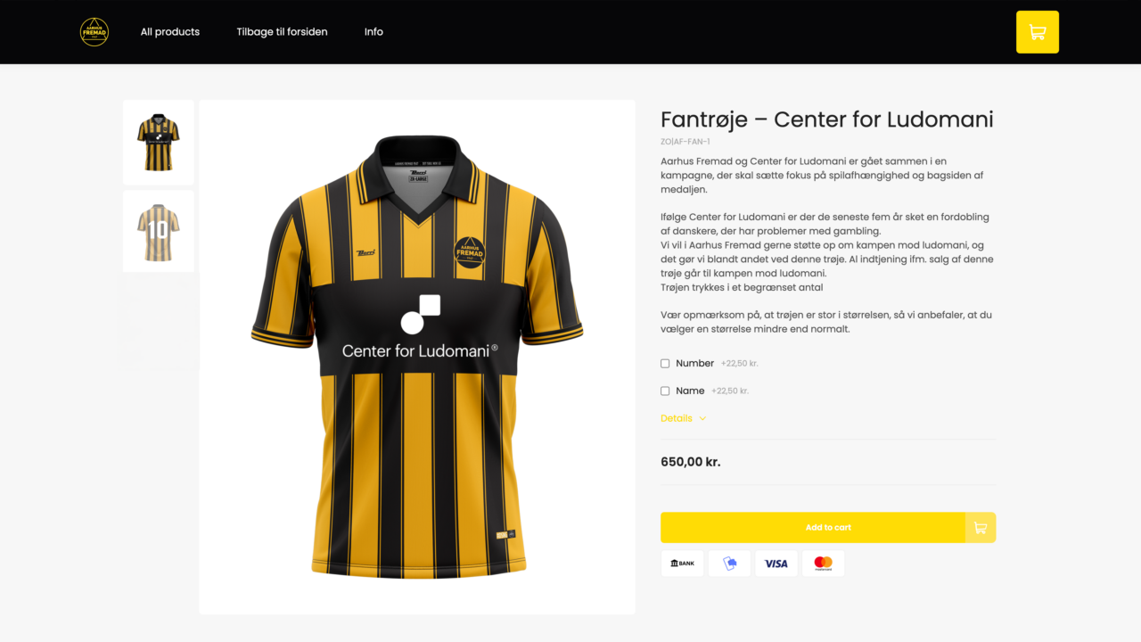This screenshot has height=642, width=1141.
Task: Show the front jersey thumbnail
Action: pyautogui.click(x=158, y=143)
